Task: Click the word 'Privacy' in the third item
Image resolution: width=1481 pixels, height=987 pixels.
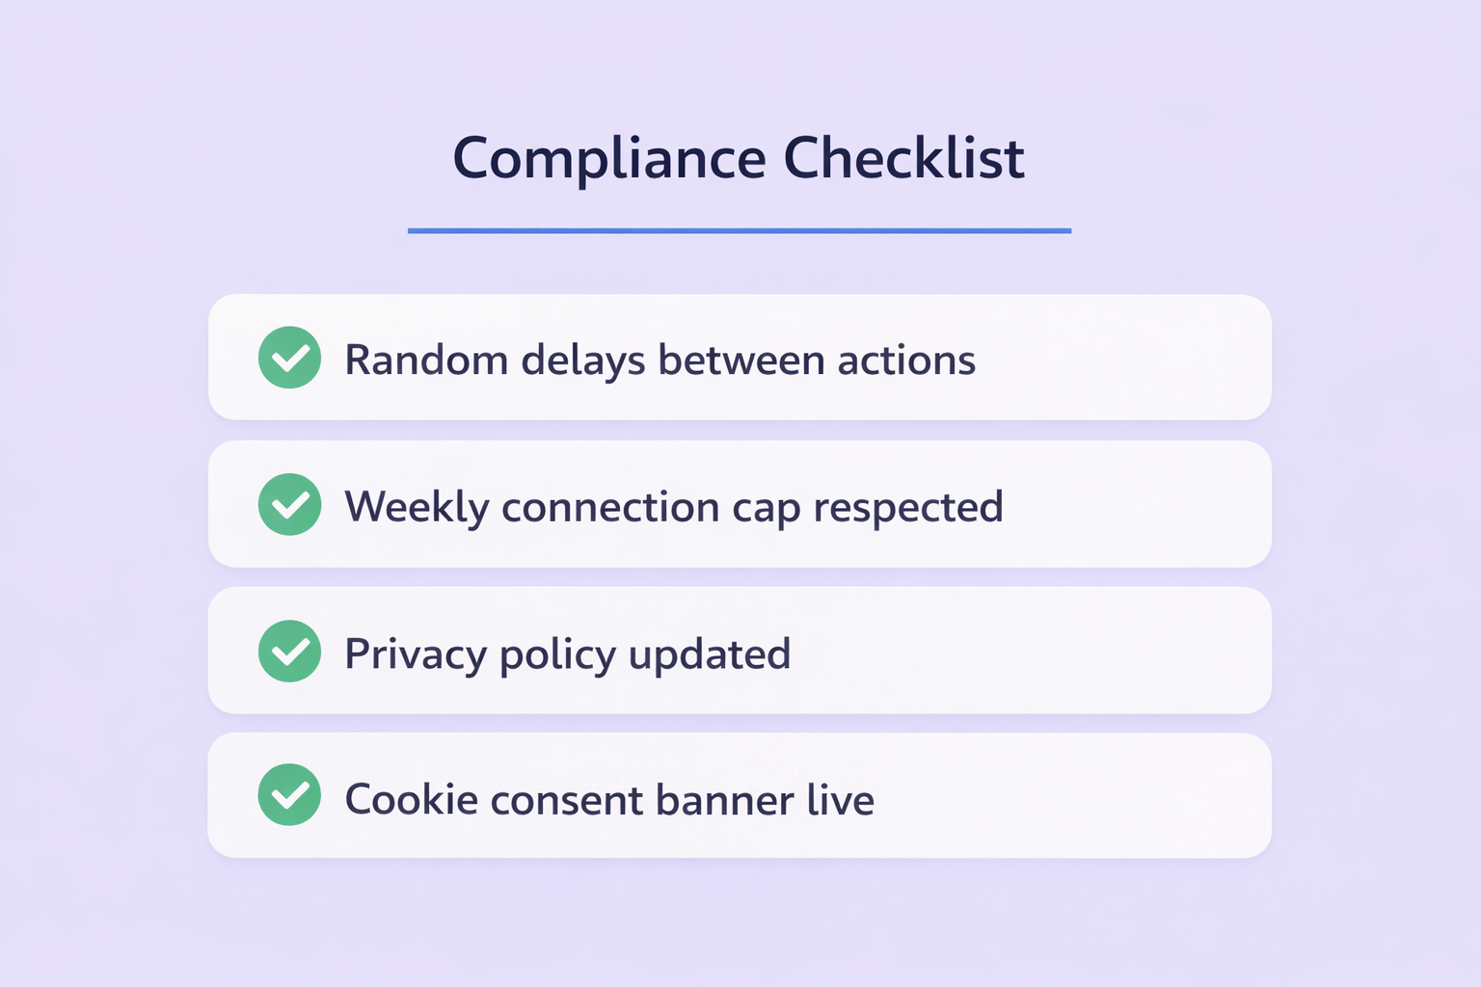Action: point(416,654)
